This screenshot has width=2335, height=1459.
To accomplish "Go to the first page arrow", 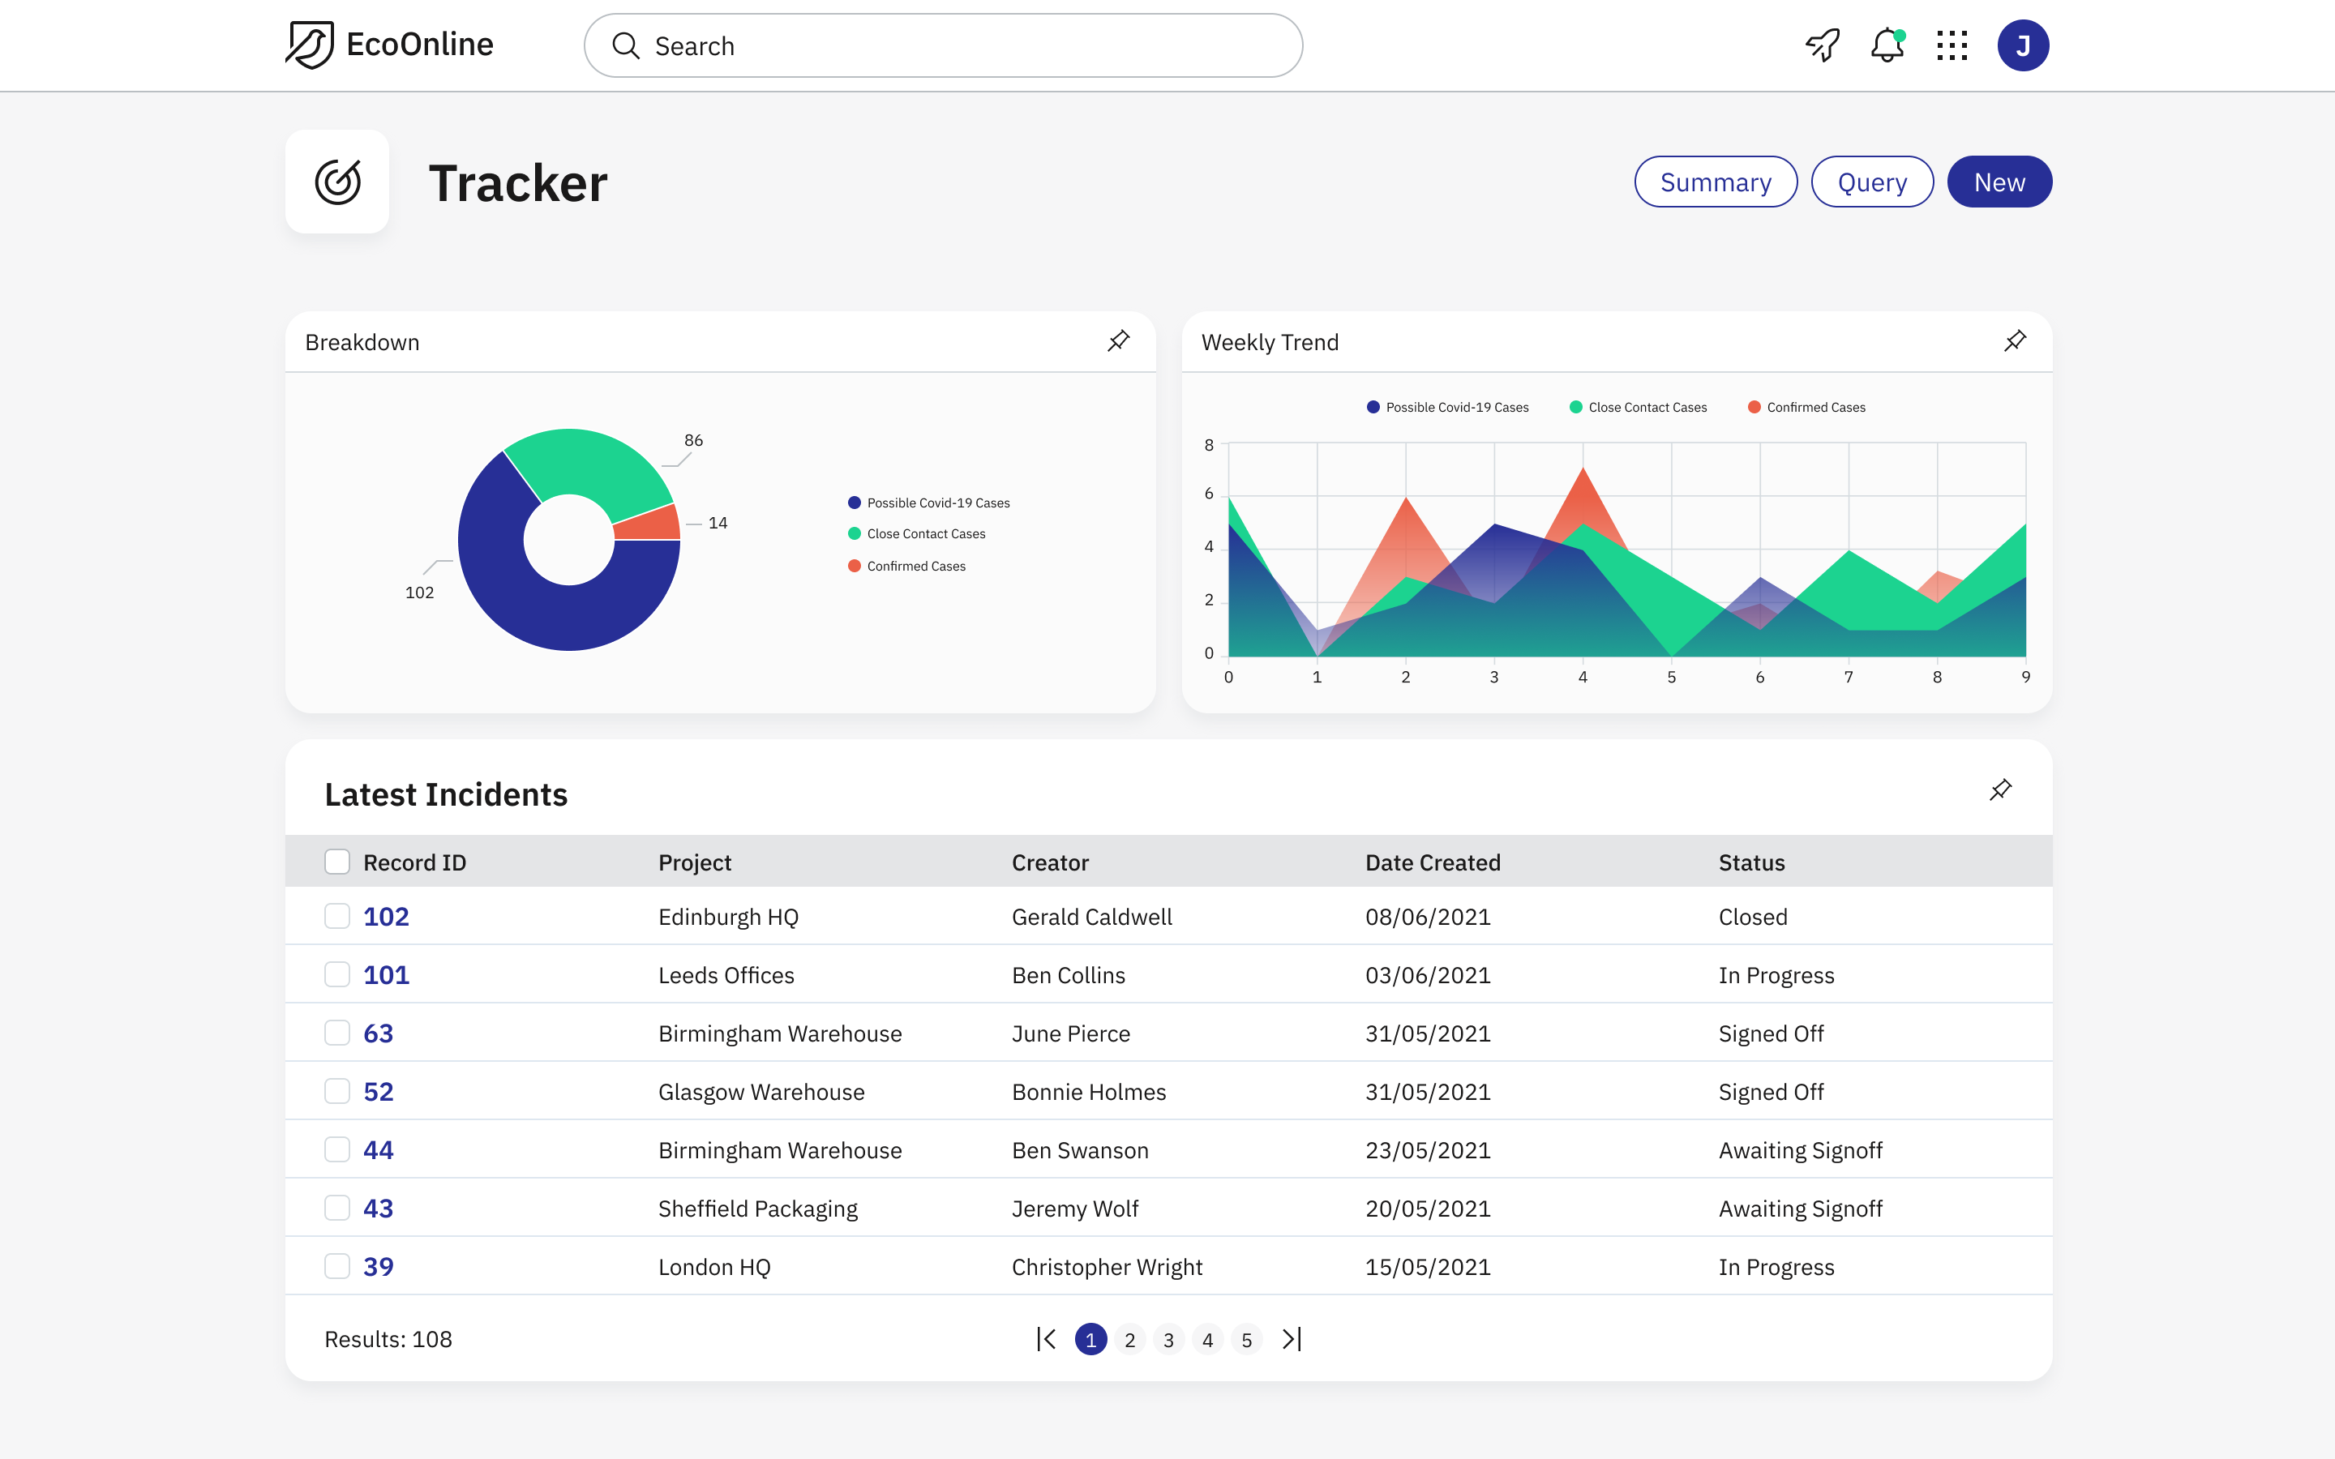I will pos(1047,1338).
